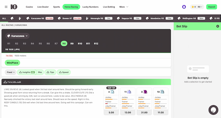
Task: Open Bet Slip settings gear
Action: pyautogui.click(x=218, y=26)
